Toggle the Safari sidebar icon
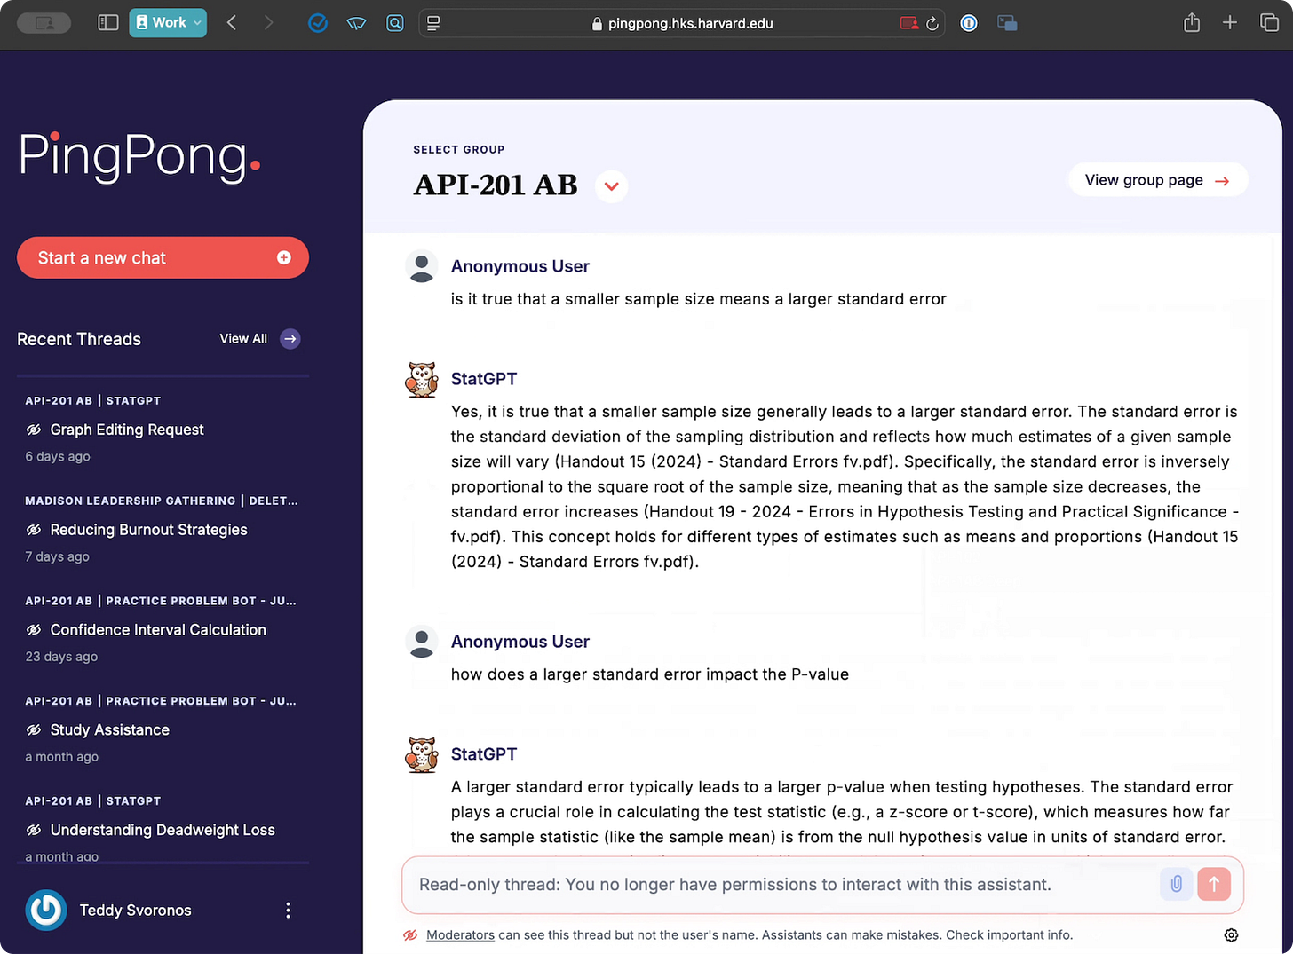The height and width of the screenshot is (954, 1293). point(108,23)
